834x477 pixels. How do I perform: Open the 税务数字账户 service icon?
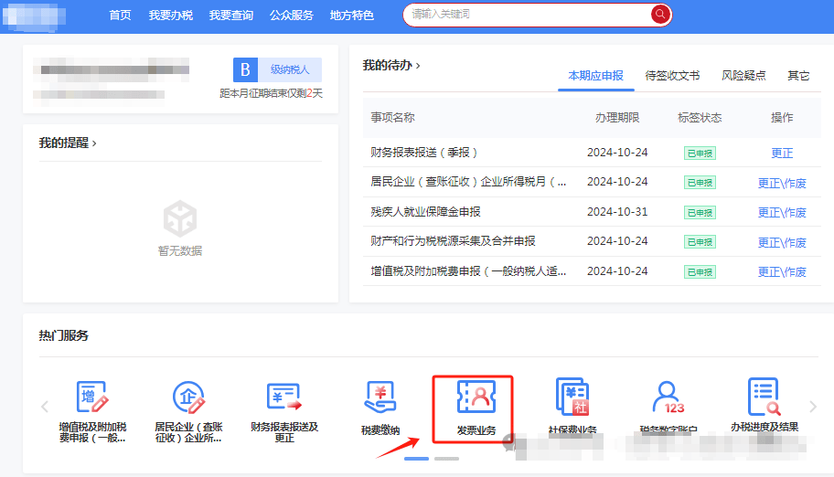668,398
